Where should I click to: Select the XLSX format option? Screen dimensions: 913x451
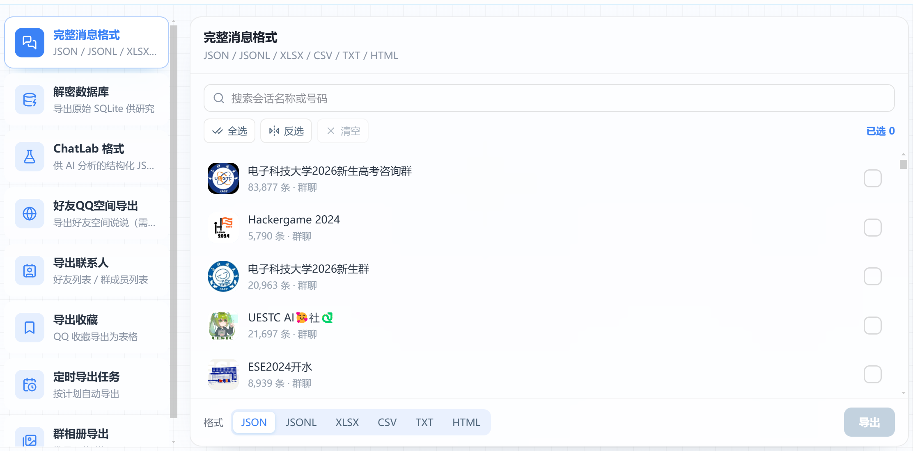347,422
